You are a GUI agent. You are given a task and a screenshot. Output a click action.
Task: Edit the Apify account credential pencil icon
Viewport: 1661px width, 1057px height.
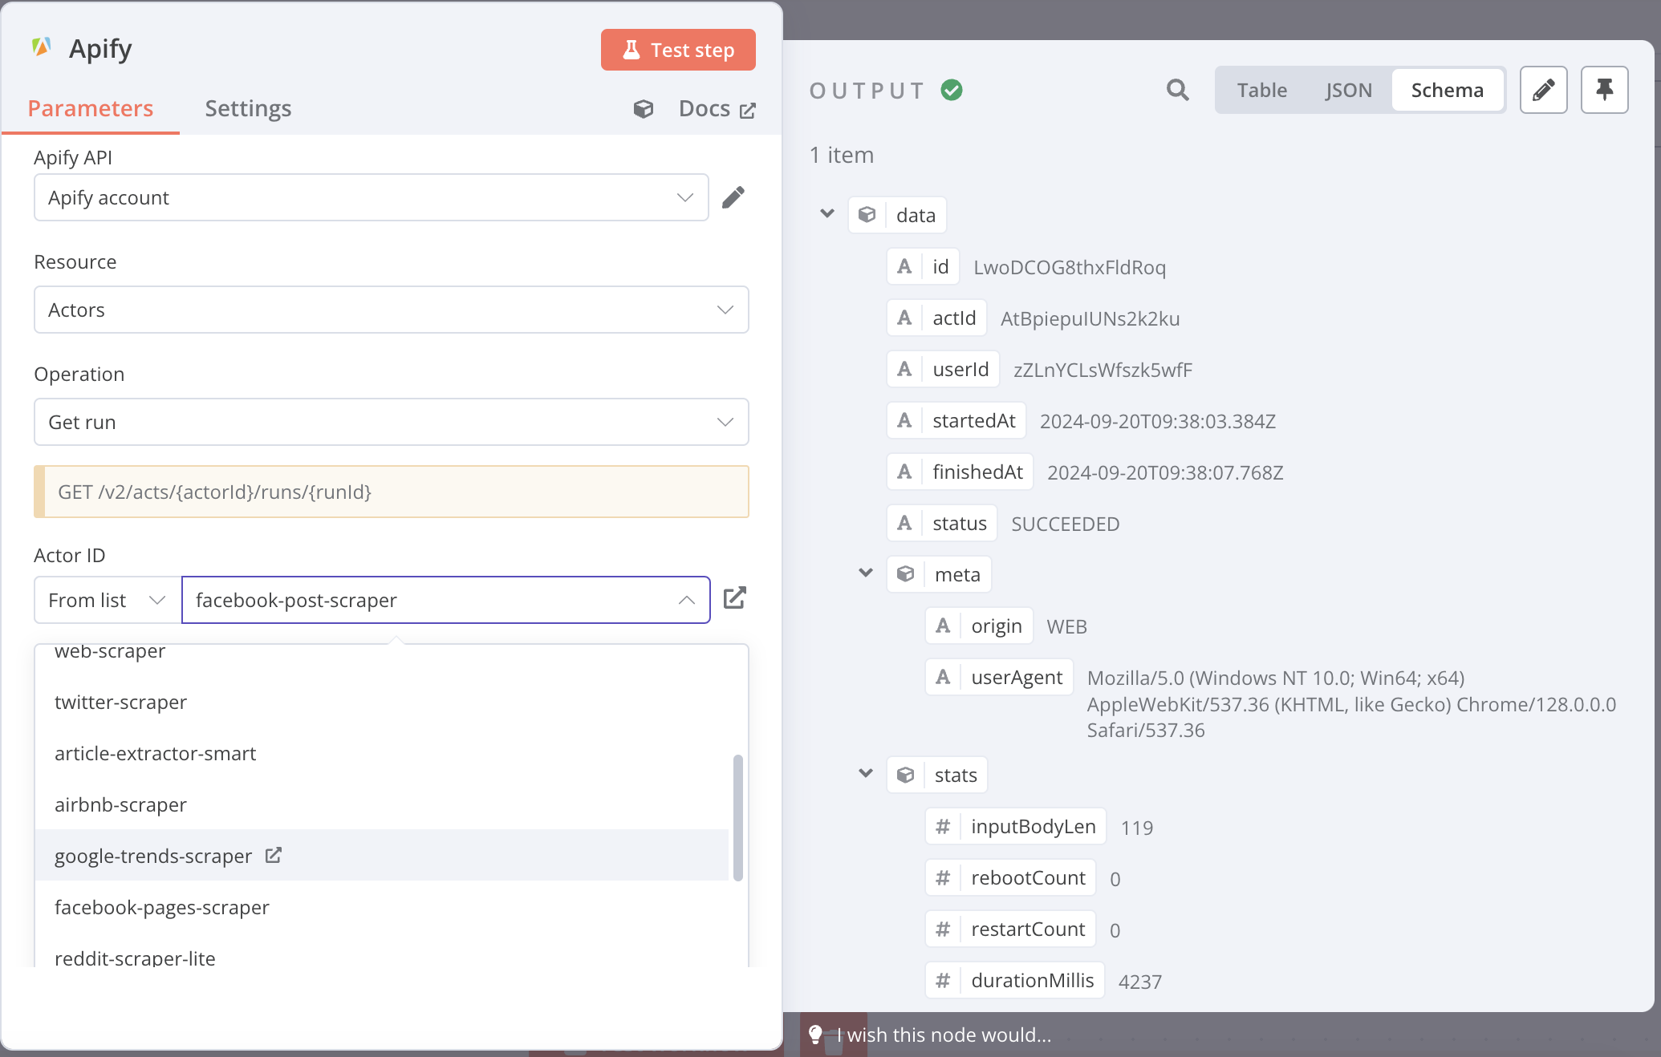pyautogui.click(x=733, y=197)
